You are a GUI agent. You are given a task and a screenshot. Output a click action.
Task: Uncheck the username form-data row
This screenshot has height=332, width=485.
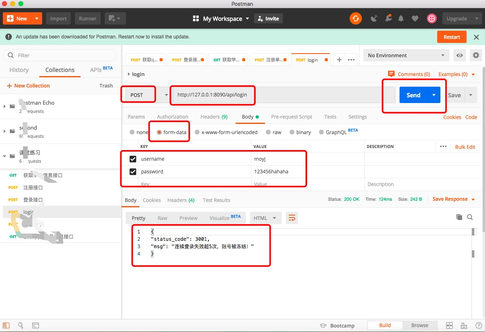click(x=133, y=159)
